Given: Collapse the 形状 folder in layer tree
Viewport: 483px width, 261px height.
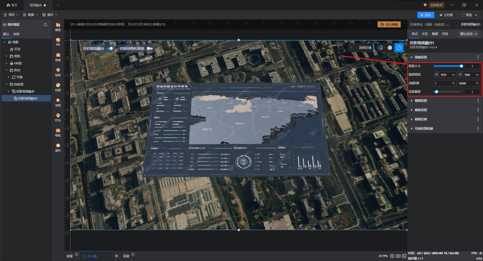Looking at the screenshot, I should (7, 70).
